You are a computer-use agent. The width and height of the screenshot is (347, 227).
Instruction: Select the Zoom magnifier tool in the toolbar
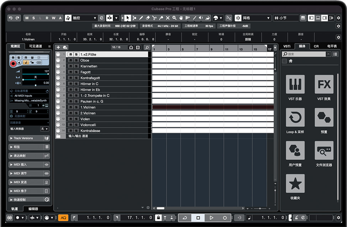coord(174,18)
